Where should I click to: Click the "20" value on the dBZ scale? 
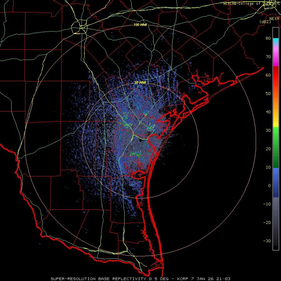click(268, 149)
